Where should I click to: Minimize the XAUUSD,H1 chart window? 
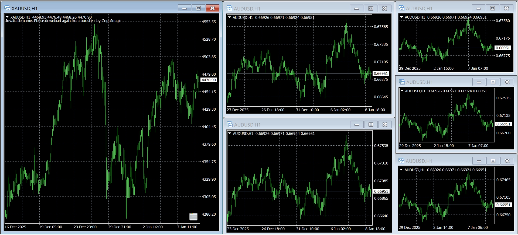click(x=185, y=8)
